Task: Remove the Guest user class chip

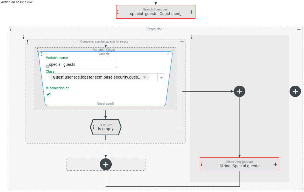Action: pos(144,77)
